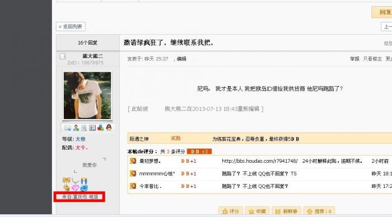Screen dimensions: 392x217
Task: Click 发表于: 昨天 15:37 timestamp
Action: coord(148,59)
